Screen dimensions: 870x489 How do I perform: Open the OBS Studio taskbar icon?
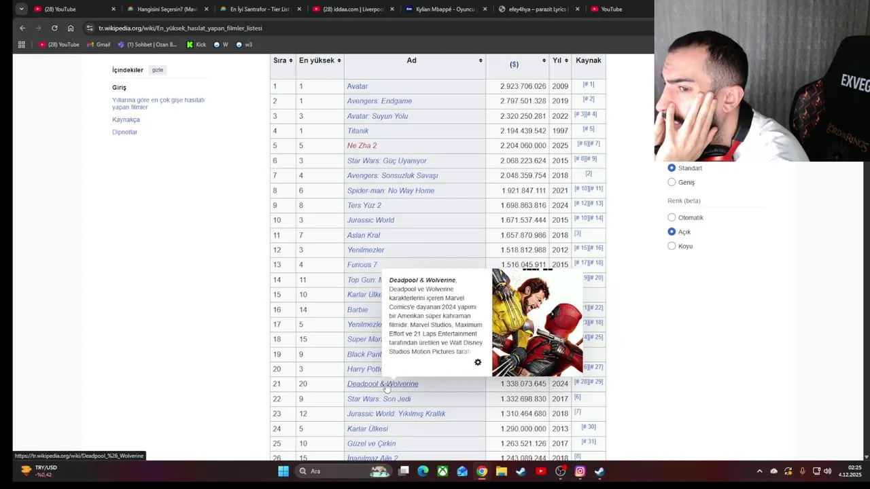(561, 471)
